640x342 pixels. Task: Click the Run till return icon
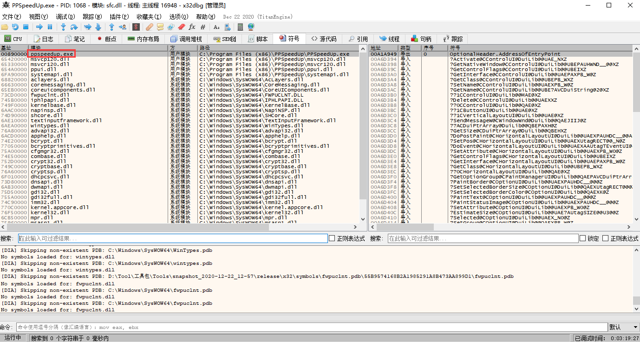(111, 27)
